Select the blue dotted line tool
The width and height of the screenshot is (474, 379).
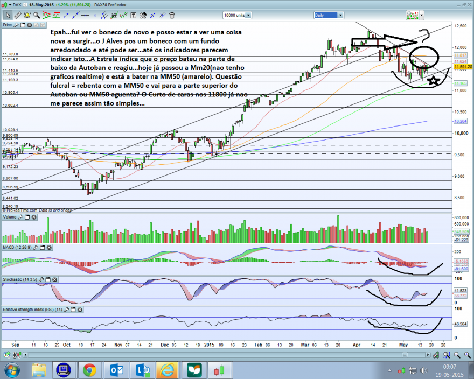coord(152,15)
